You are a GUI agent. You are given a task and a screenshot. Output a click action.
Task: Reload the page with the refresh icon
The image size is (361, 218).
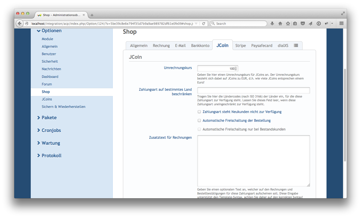203,23
